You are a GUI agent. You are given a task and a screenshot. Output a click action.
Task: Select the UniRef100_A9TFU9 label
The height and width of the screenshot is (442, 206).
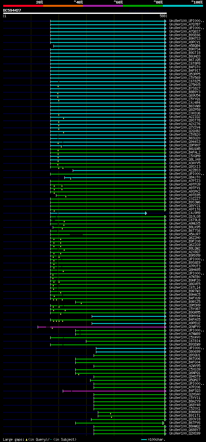click(x=185, y=184)
